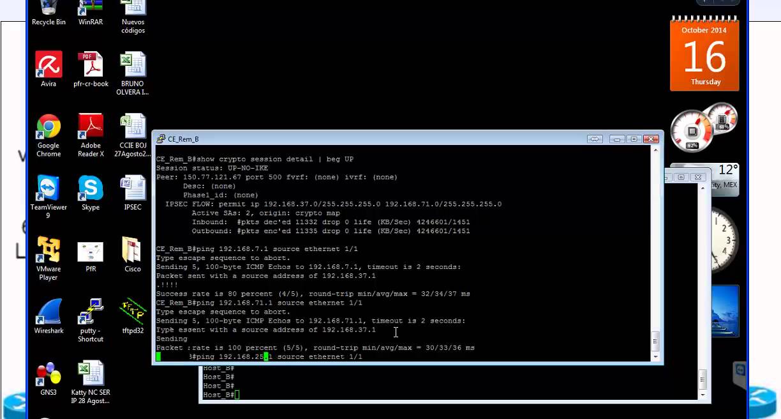This screenshot has height=419, width=781.
Task: Open the Adobe Reader X shortcut
Action: [91, 135]
